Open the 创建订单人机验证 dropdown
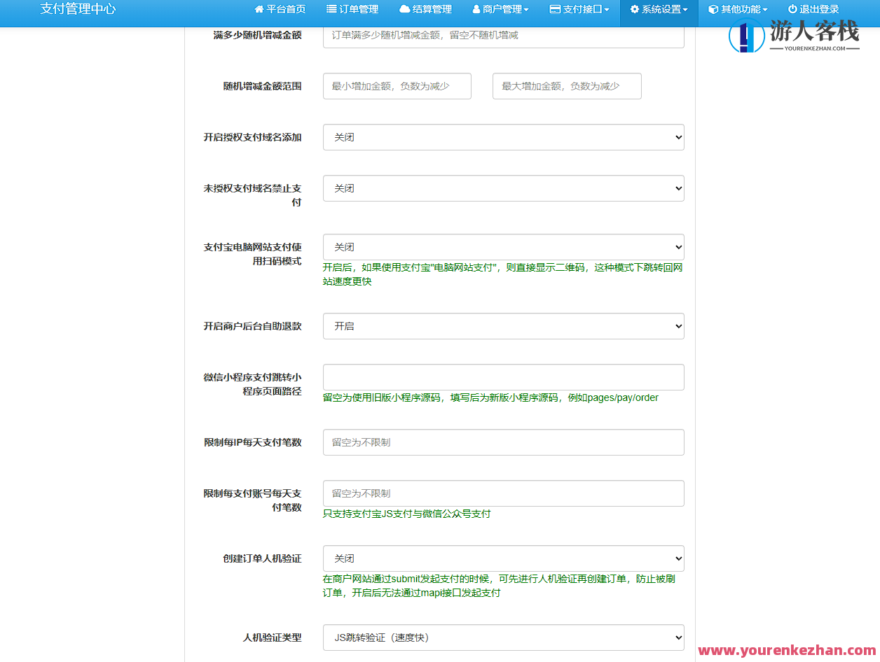 click(502, 558)
